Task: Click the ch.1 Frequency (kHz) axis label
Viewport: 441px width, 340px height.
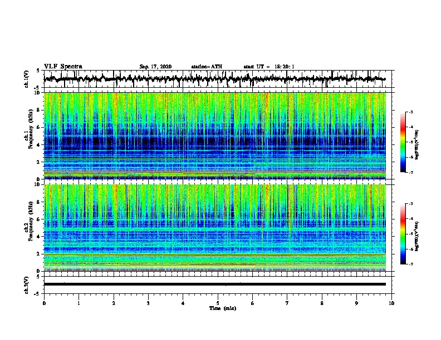Action: pyautogui.click(x=29, y=129)
